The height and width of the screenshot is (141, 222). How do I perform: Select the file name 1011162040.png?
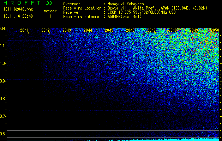18,9
